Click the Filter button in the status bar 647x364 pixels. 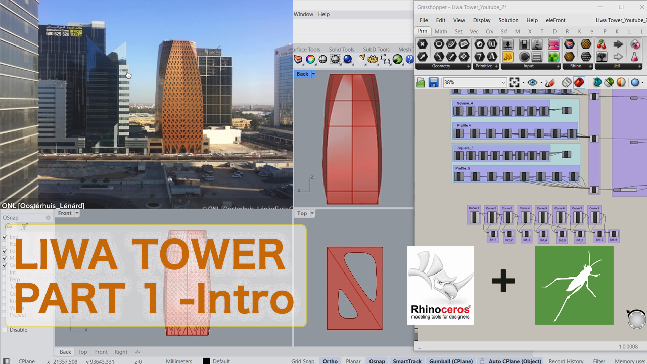(x=599, y=361)
